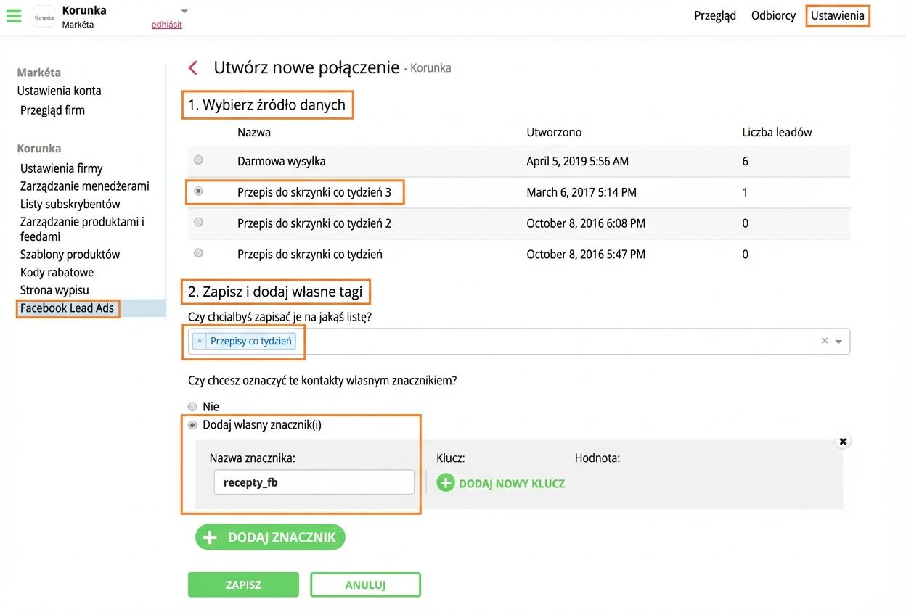This screenshot has height=615, width=906.
Task: Open the Odbiorcy top menu
Action: coord(773,15)
